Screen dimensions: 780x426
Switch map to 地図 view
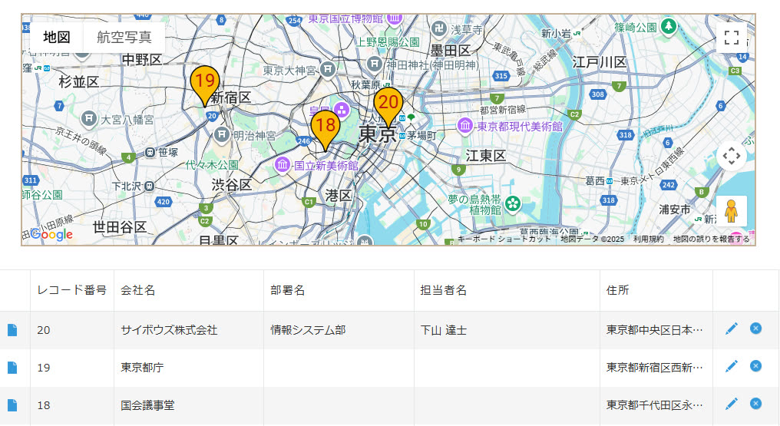pyautogui.click(x=57, y=38)
